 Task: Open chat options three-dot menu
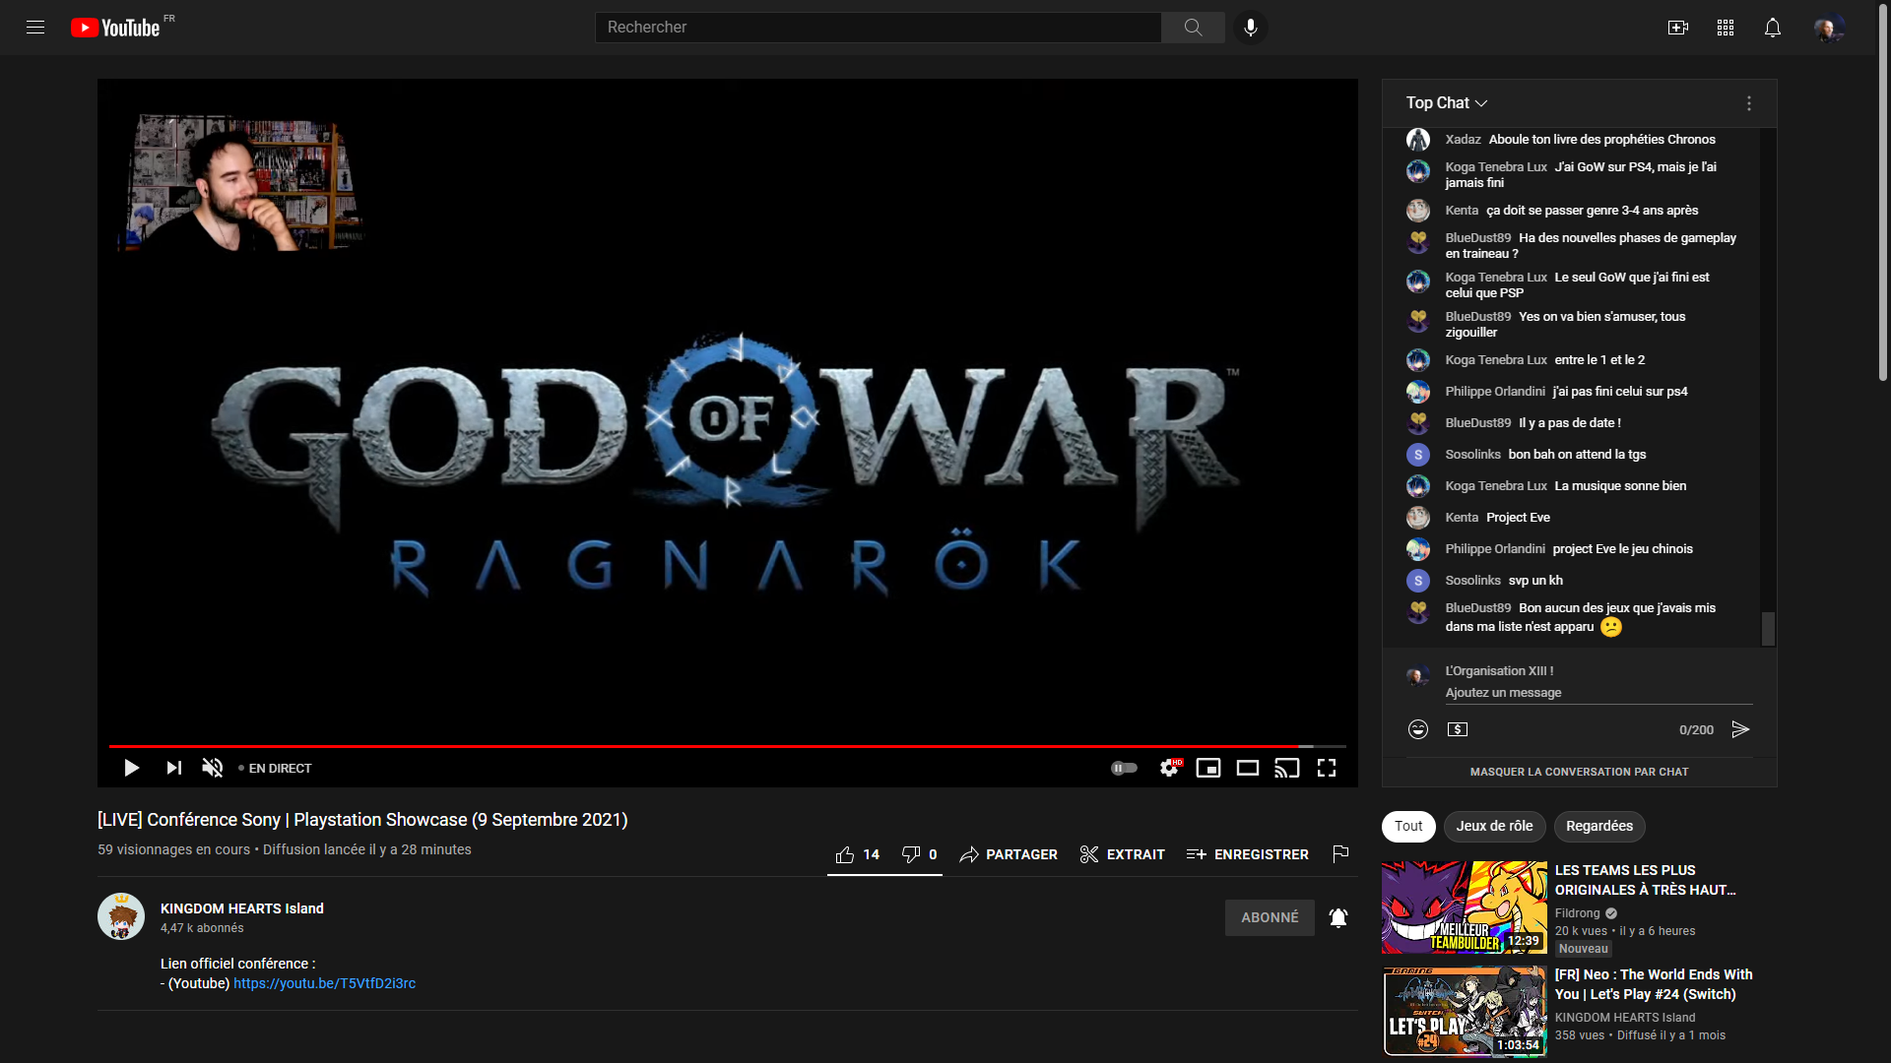click(1749, 103)
